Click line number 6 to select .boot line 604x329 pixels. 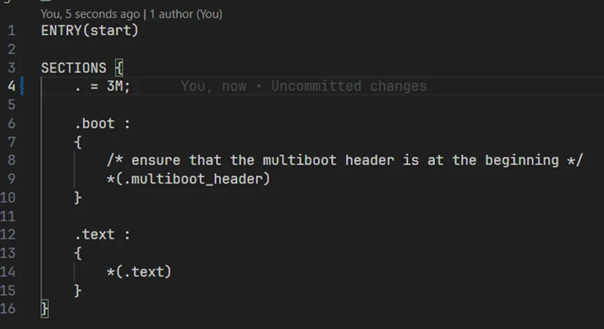pos(11,123)
